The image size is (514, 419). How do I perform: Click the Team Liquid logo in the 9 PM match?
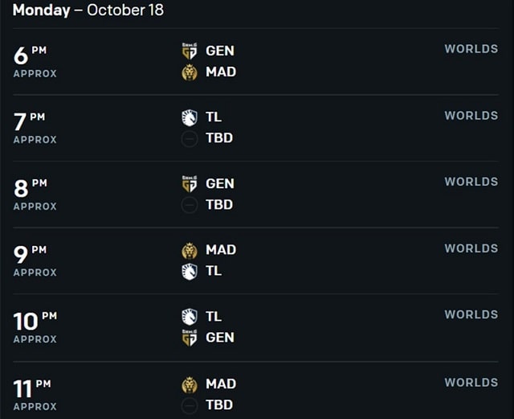tap(190, 272)
